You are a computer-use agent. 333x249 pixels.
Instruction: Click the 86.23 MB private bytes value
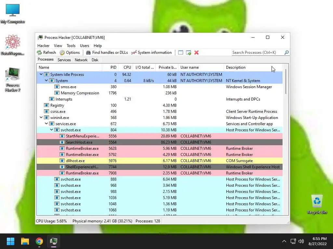coord(169,142)
